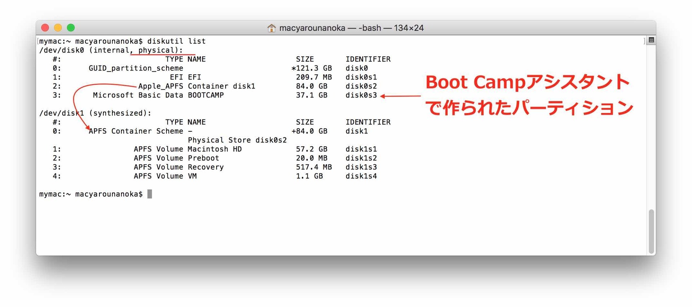Viewport: 692px width, 307px height.
Task: Click the '84.0 GB' size in disk0 table
Action: click(x=312, y=86)
